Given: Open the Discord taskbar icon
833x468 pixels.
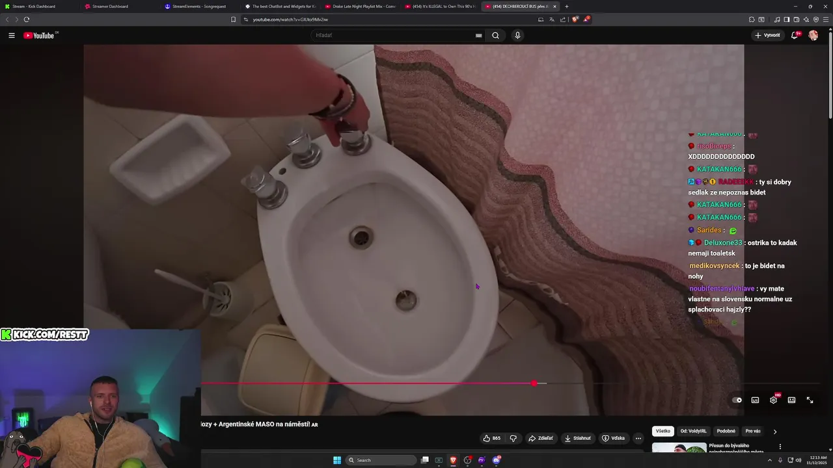Looking at the screenshot, I should 496,460.
